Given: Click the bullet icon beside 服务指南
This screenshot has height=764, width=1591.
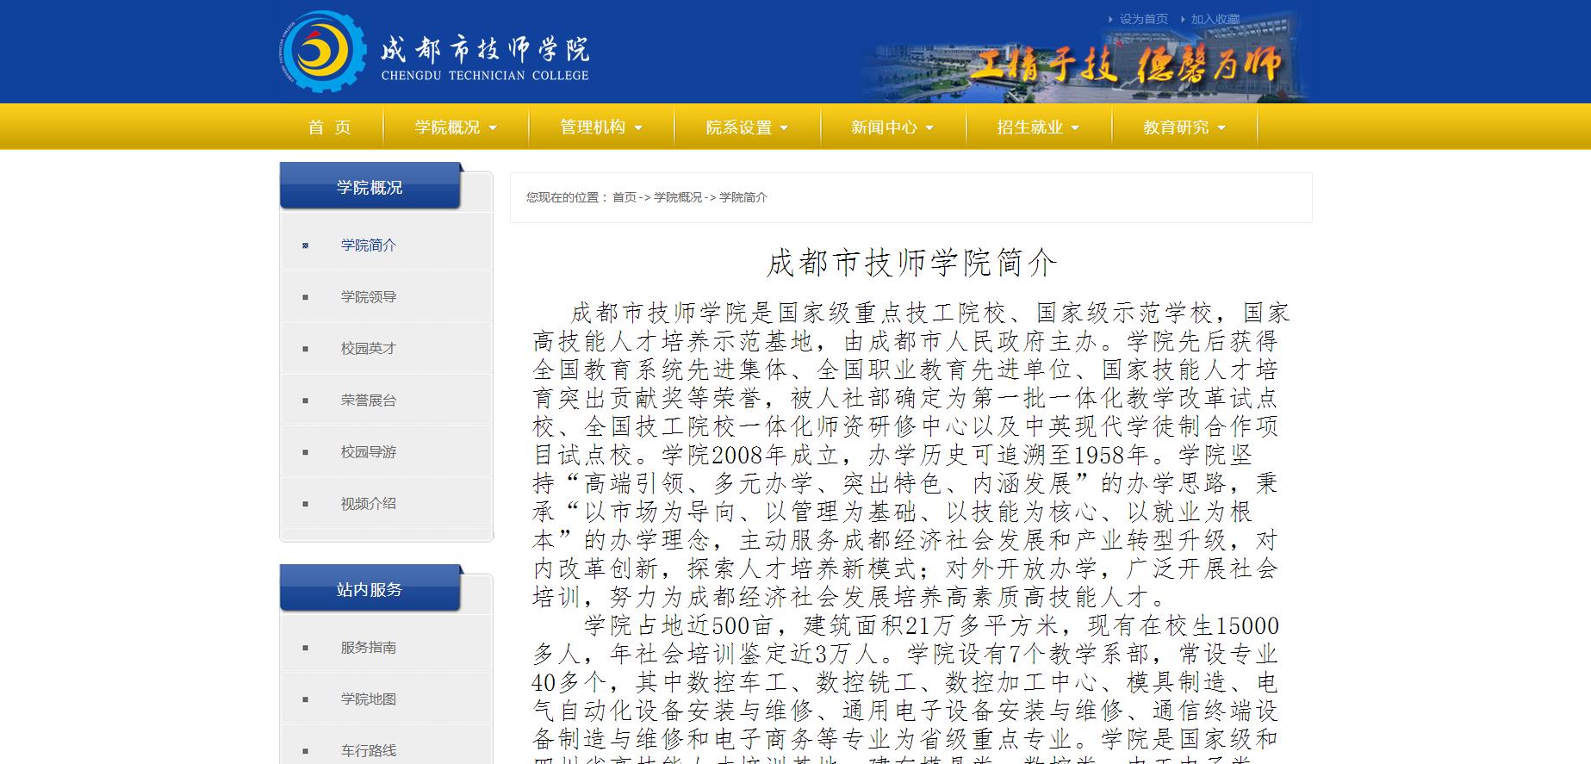Looking at the screenshot, I should click(x=305, y=649).
